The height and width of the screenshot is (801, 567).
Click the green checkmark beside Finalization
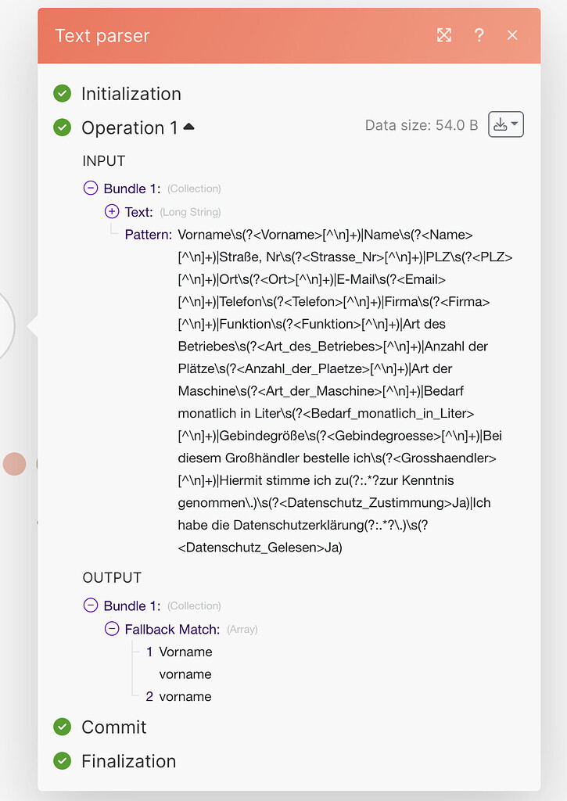tap(63, 761)
